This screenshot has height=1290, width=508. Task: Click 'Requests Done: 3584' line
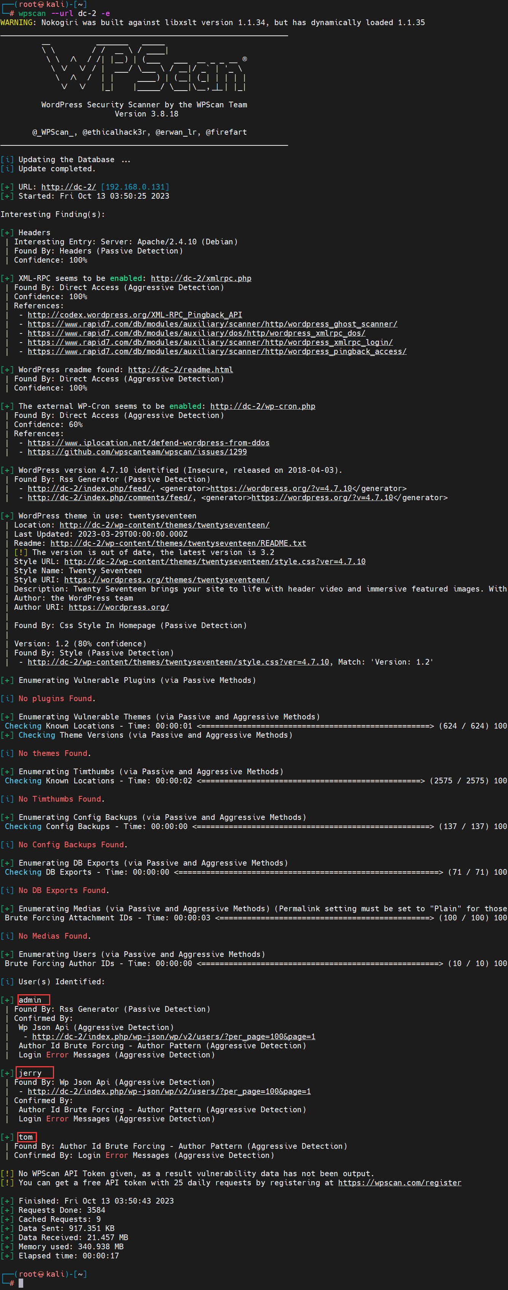pyautogui.click(x=62, y=1210)
